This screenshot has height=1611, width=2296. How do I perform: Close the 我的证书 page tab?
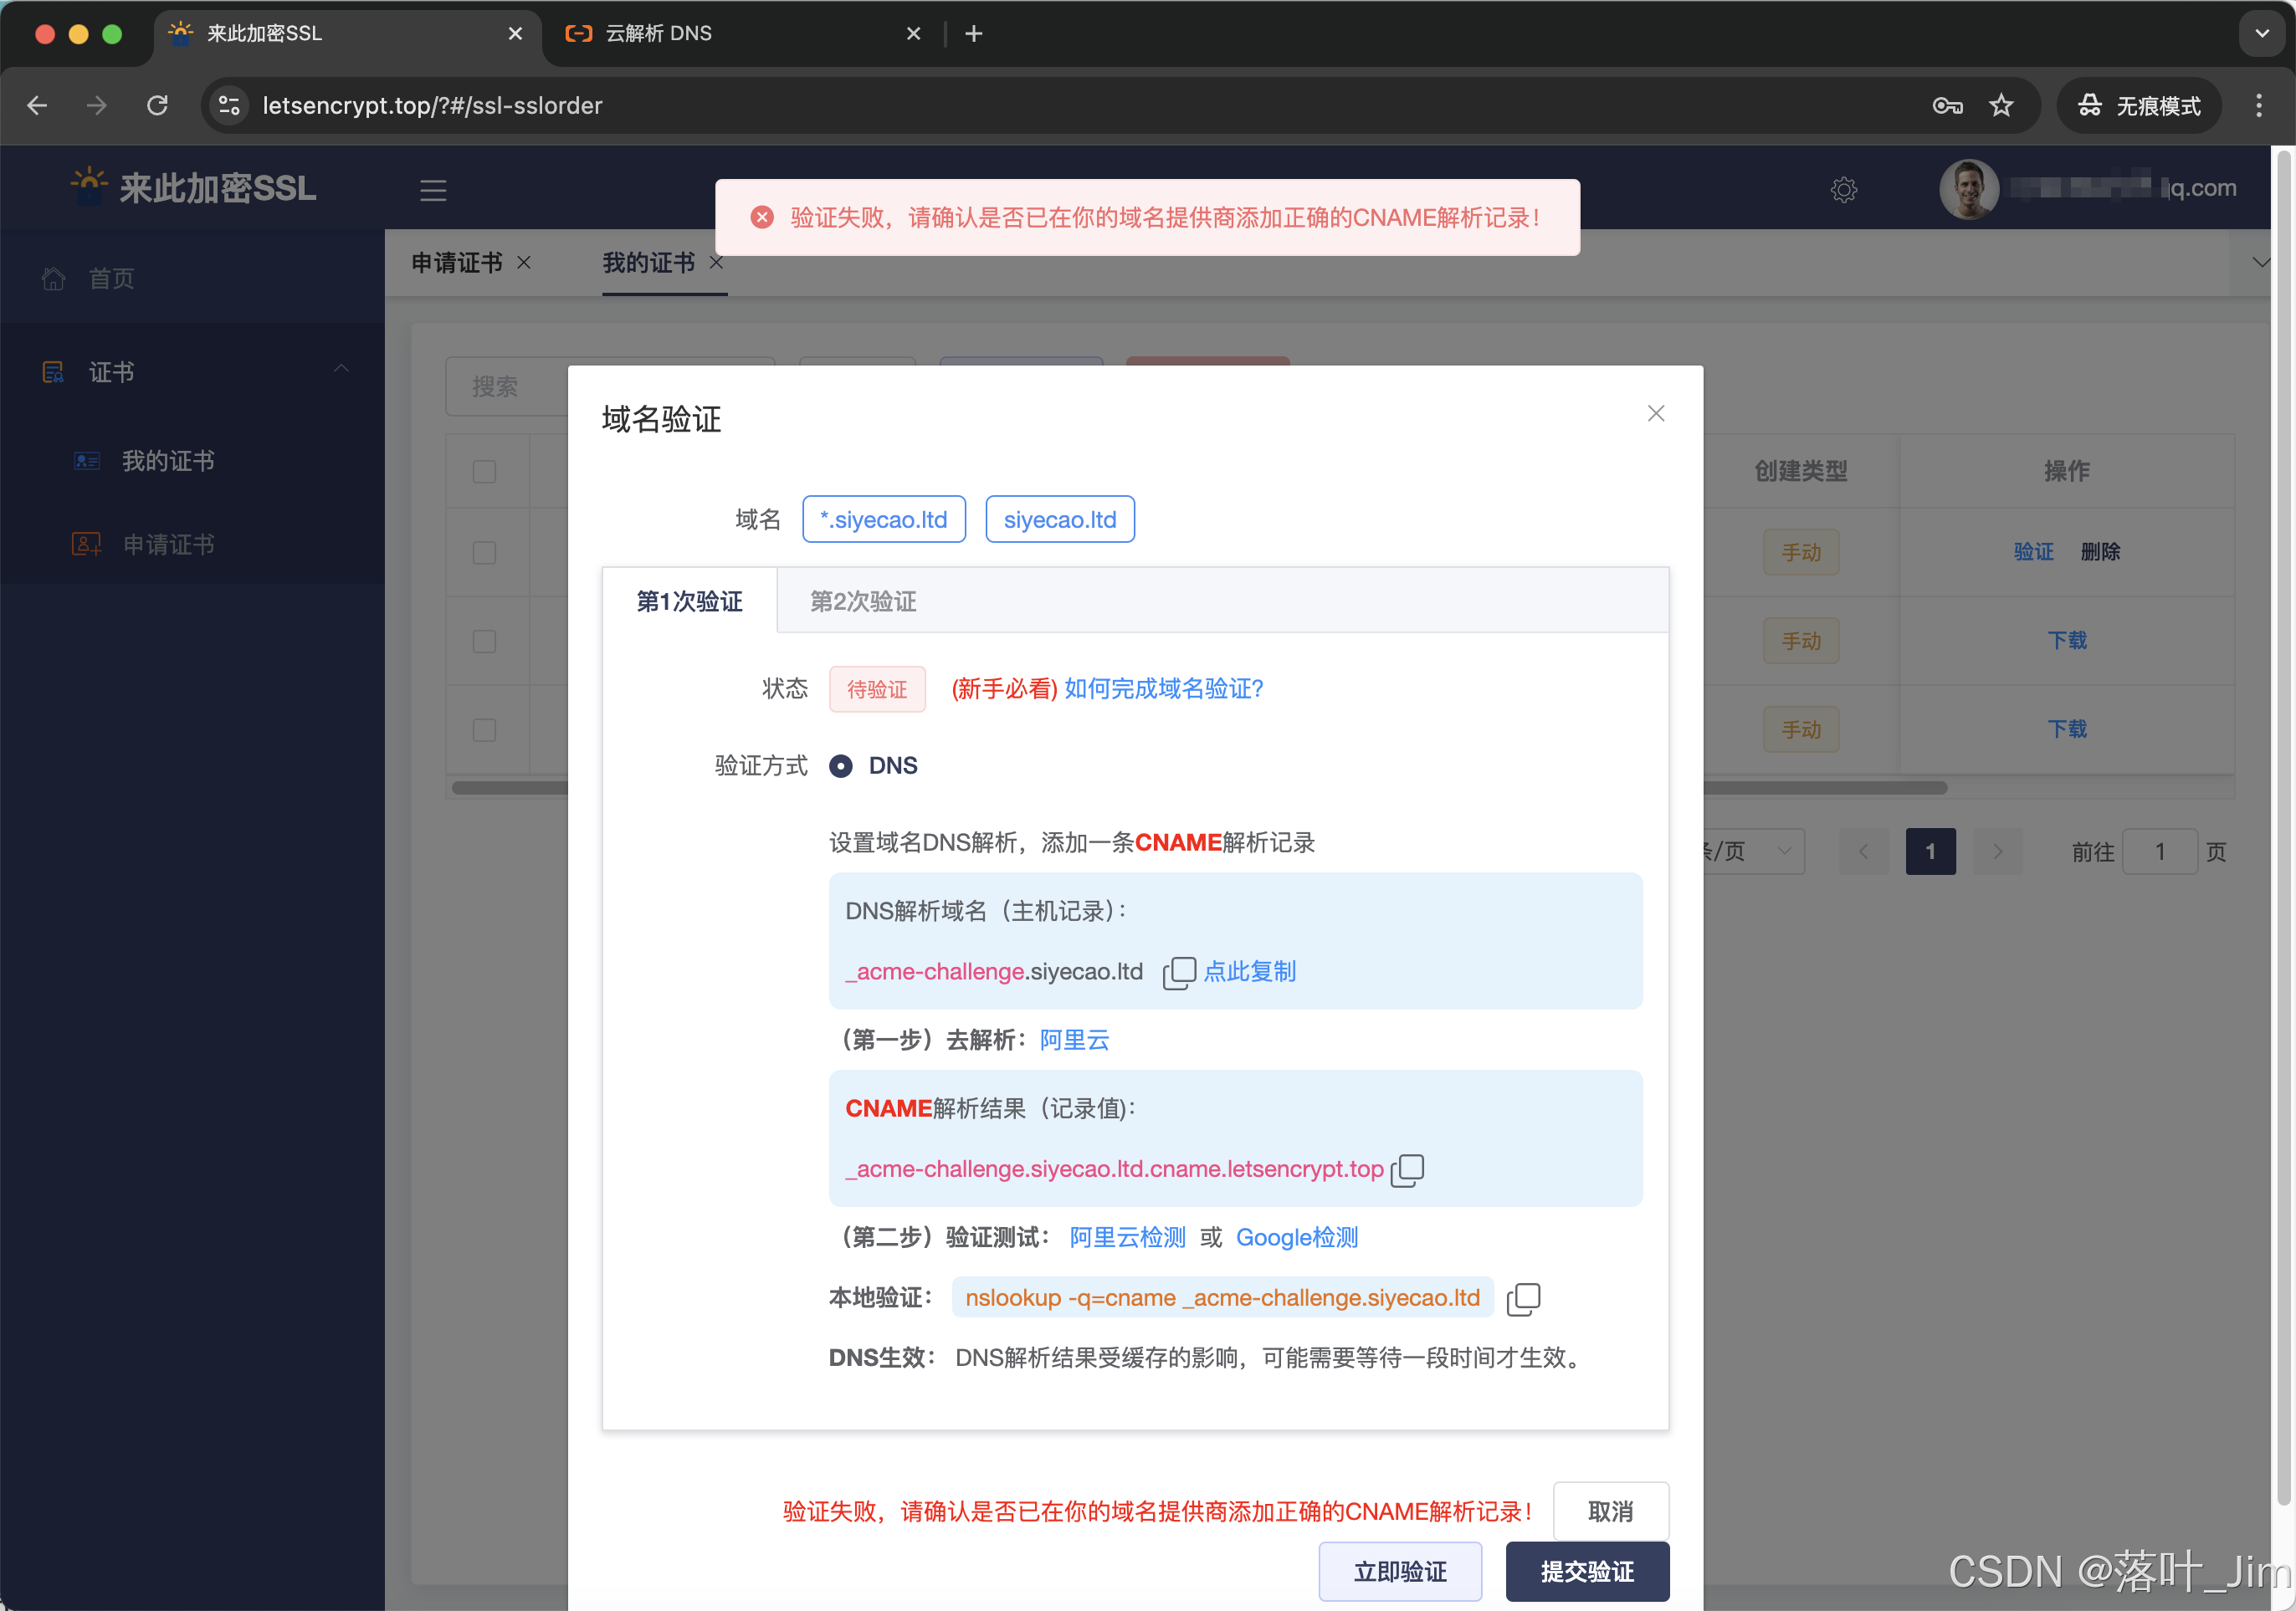[x=716, y=263]
